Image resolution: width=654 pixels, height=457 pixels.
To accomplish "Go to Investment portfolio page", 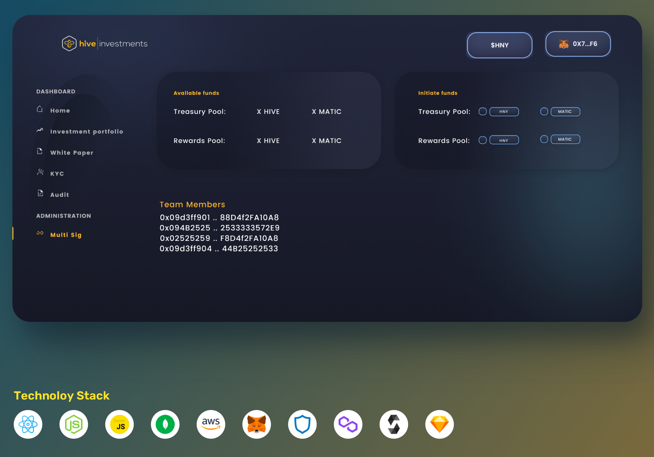I will (x=86, y=132).
